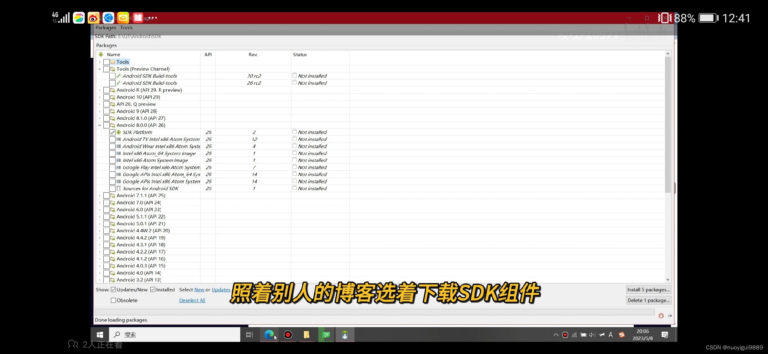Screen dimensions: 768x354
Task: Click the Updates link
Action: [x=221, y=290]
